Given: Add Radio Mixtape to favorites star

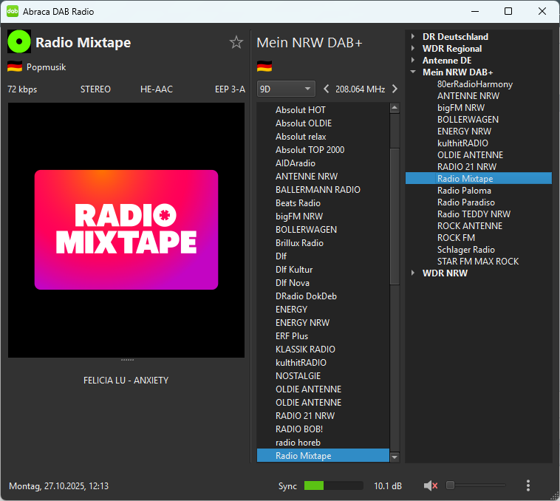Looking at the screenshot, I should 236,43.
